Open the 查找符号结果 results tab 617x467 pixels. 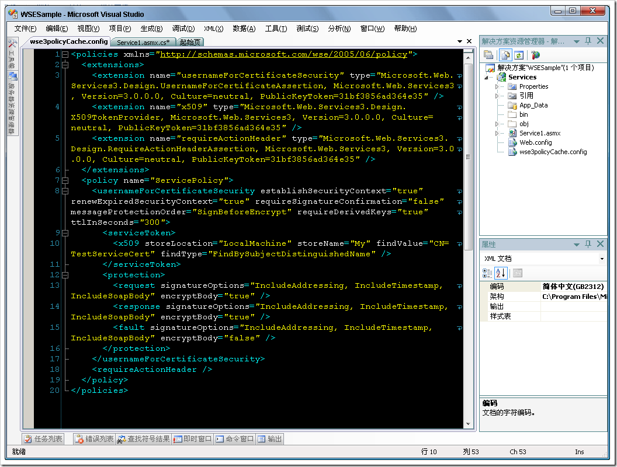tap(144, 439)
